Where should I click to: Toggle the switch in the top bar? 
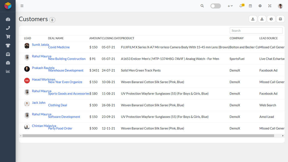tap(216, 6)
